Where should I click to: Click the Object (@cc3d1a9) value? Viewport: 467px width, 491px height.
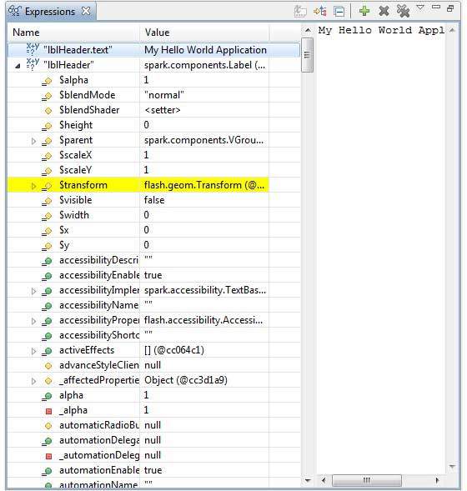pyautogui.click(x=186, y=380)
